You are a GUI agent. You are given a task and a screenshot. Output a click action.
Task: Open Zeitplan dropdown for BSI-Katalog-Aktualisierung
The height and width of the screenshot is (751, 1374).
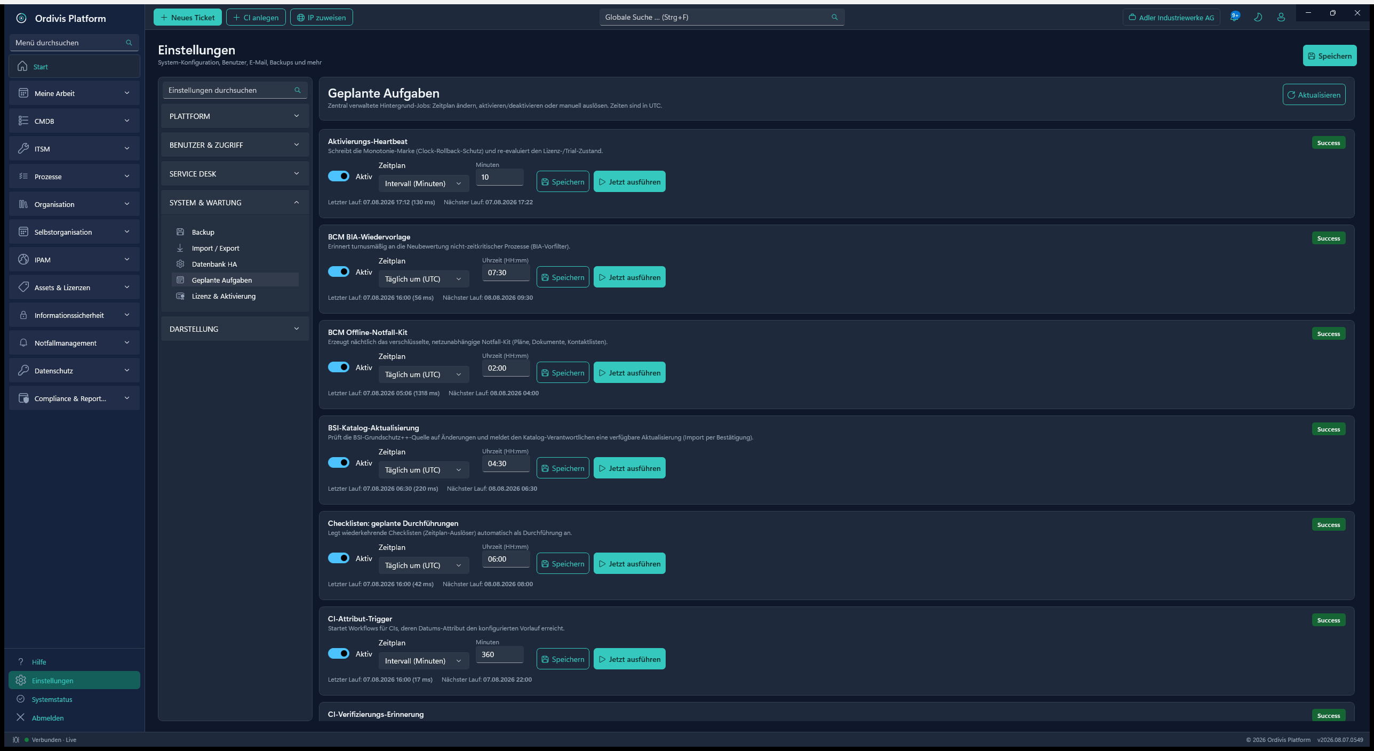click(424, 470)
